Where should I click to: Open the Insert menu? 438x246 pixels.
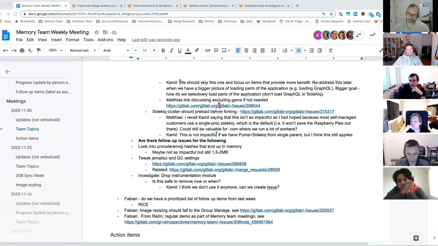click(56, 40)
